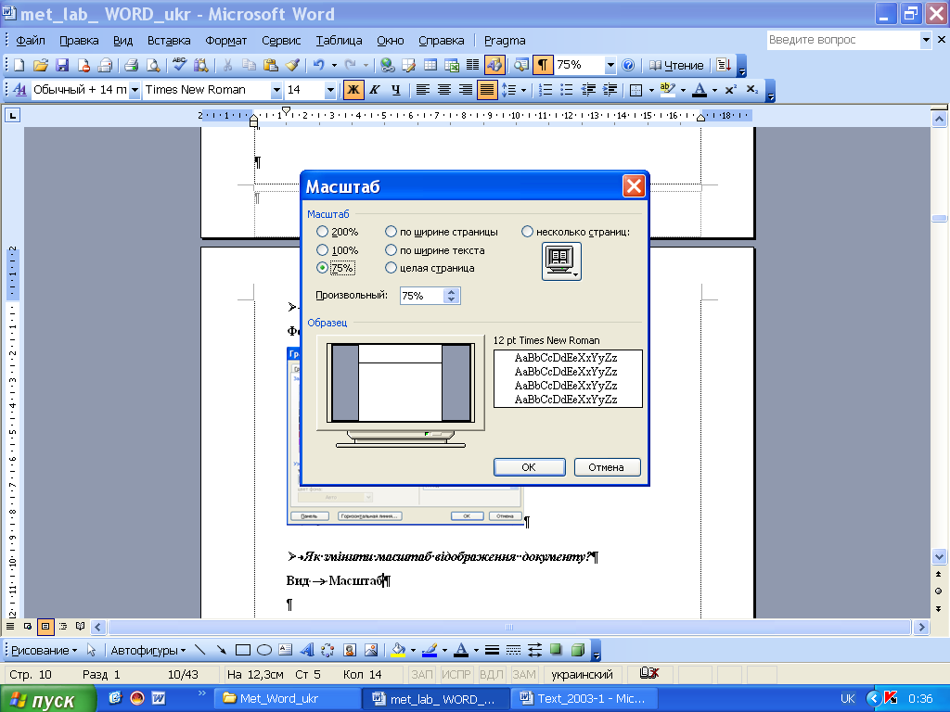Expand the font color dropdown arrow
Screen dimensions: 950x712
coord(715,90)
